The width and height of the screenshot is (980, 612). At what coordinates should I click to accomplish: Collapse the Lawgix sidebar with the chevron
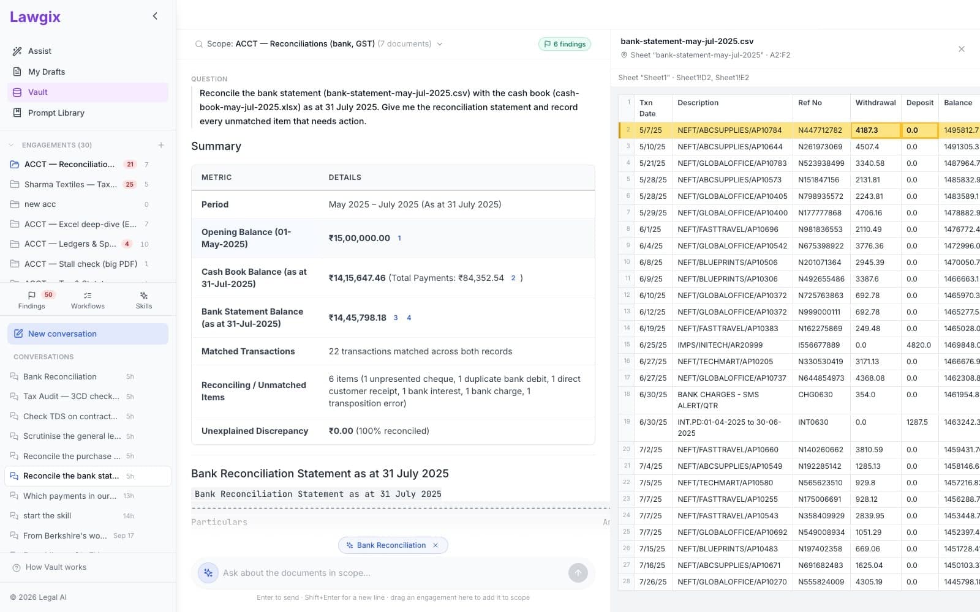tap(155, 17)
